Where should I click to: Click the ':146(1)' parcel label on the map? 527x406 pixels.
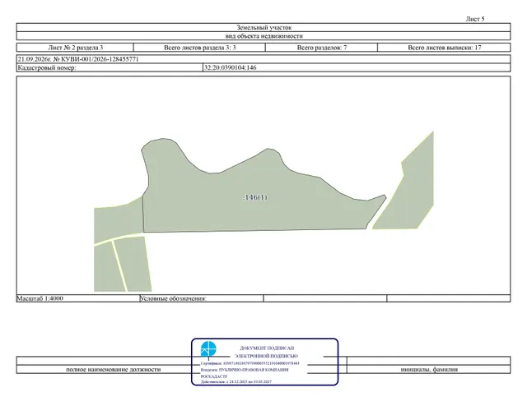[x=255, y=197]
